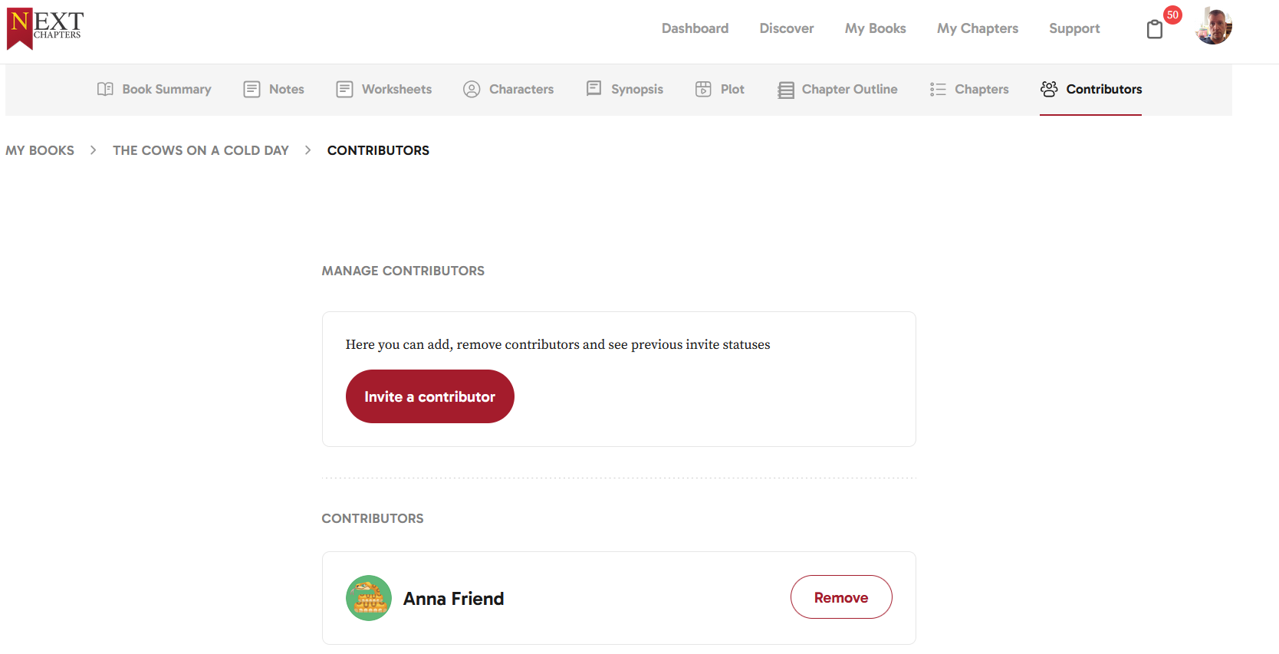Open My Chapters in top navigation
This screenshot has width=1279, height=654.
[x=978, y=28]
